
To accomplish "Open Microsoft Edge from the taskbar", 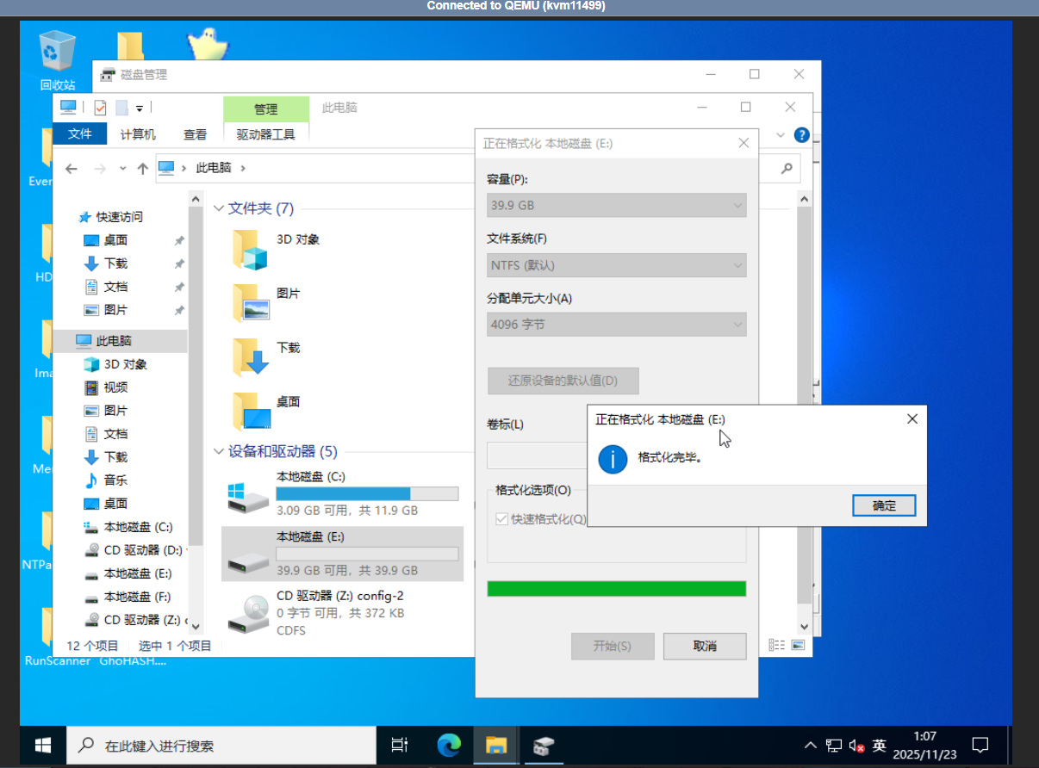I will coord(449,745).
